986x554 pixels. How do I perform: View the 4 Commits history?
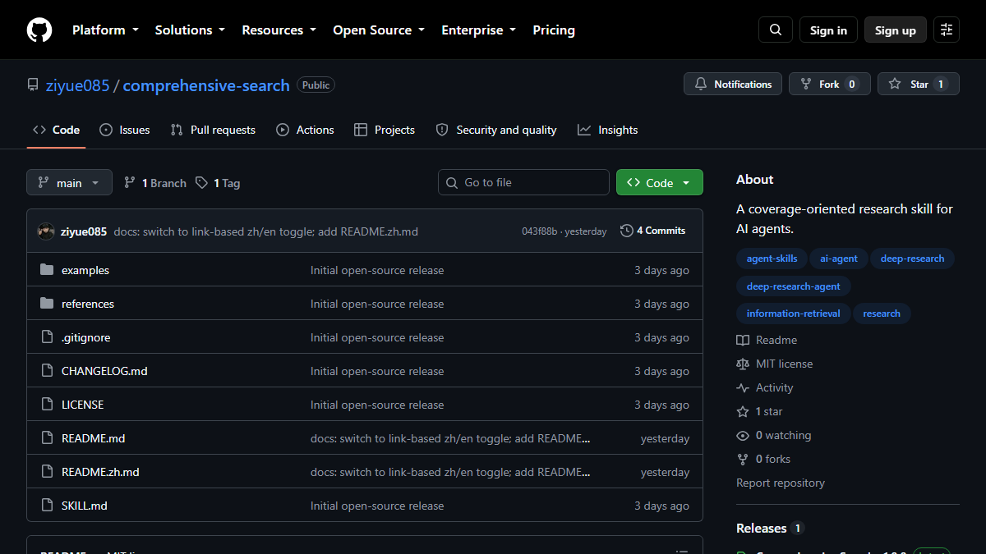coord(652,231)
